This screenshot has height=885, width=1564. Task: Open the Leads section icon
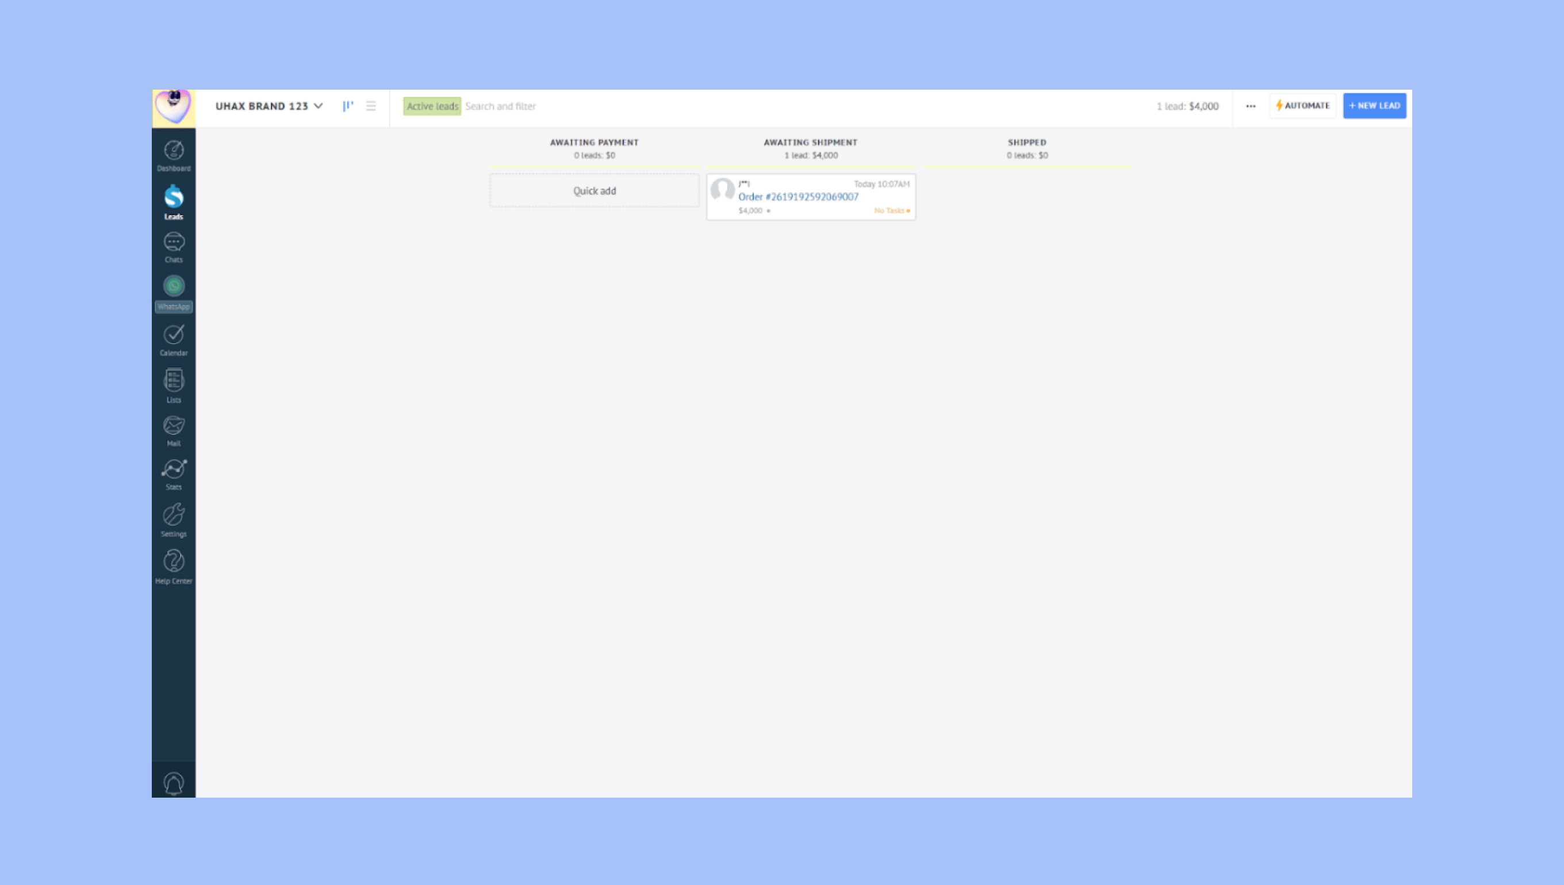pyautogui.click(x=173, y=202)
